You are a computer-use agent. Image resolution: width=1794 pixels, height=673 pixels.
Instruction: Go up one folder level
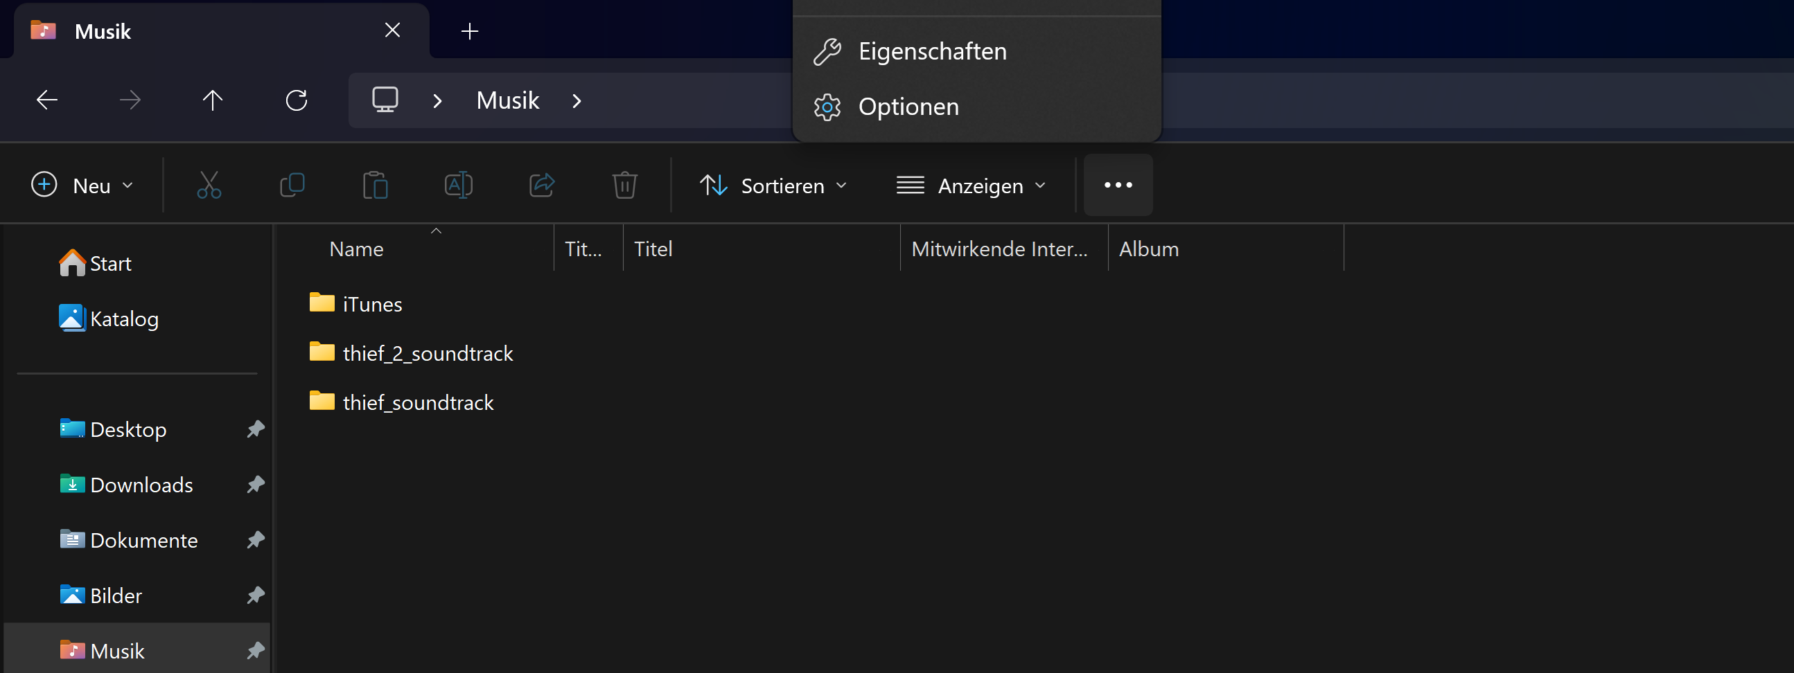coord(213,100)
